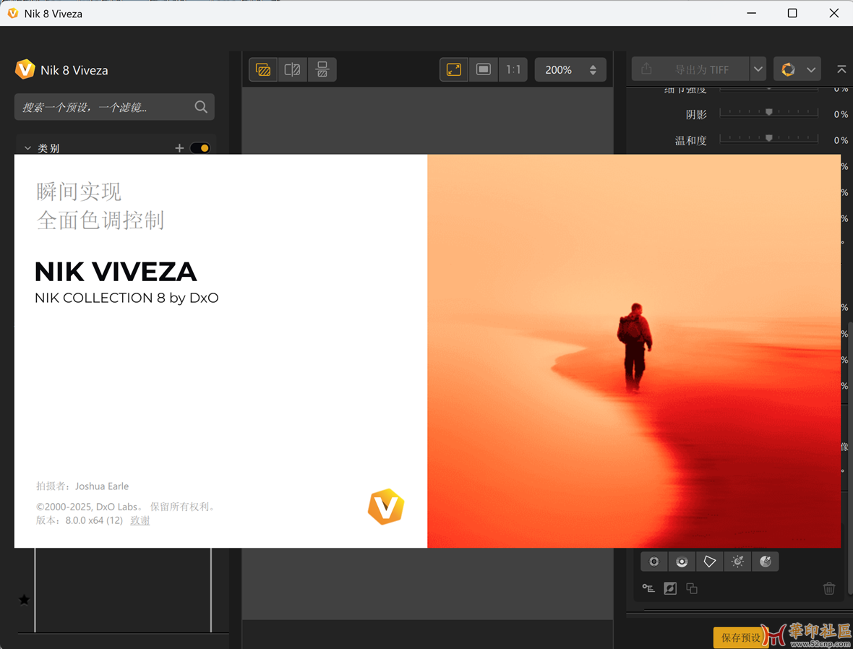Click the Viveza icon in title bar
The width and height of the screenshot is (853, 649).
pos(12,13)
